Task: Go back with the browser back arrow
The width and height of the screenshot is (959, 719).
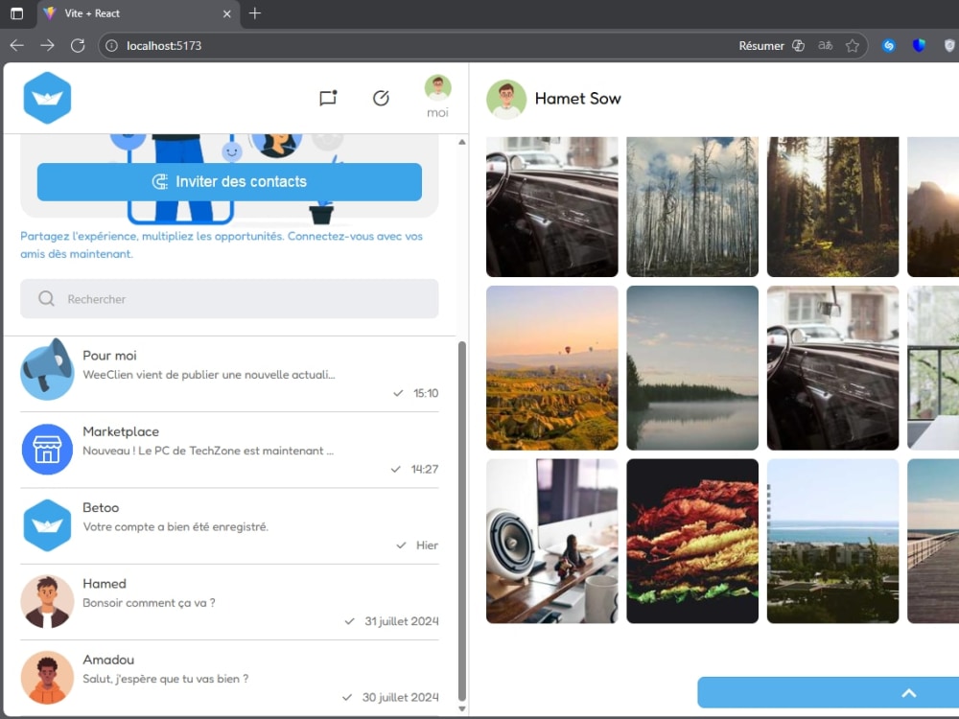Action: click(17, 46)
